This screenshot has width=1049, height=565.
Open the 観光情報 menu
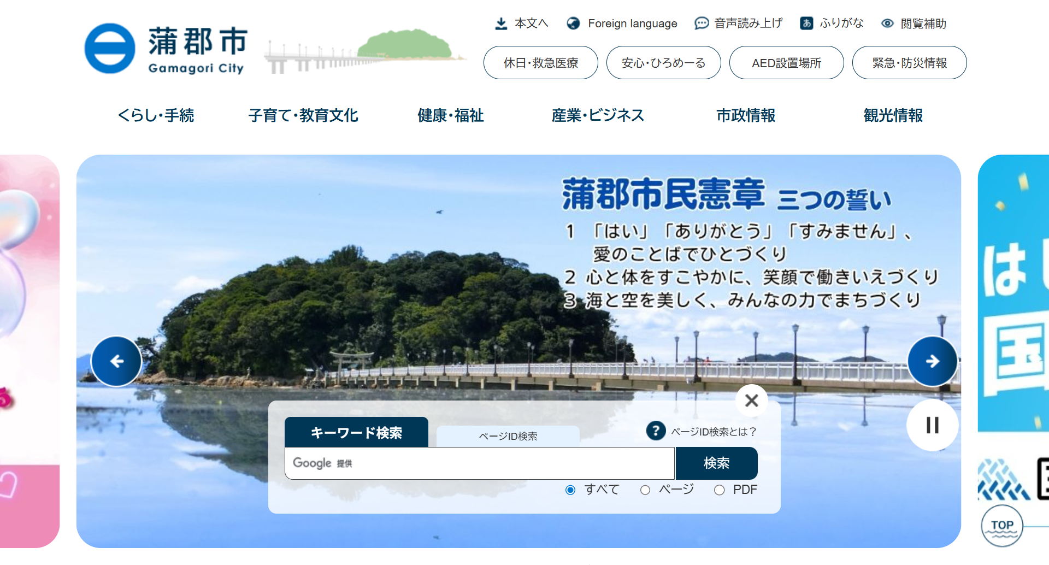[893, 115]
